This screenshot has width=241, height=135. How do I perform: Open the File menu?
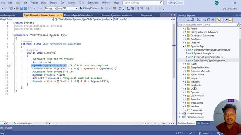3,3
